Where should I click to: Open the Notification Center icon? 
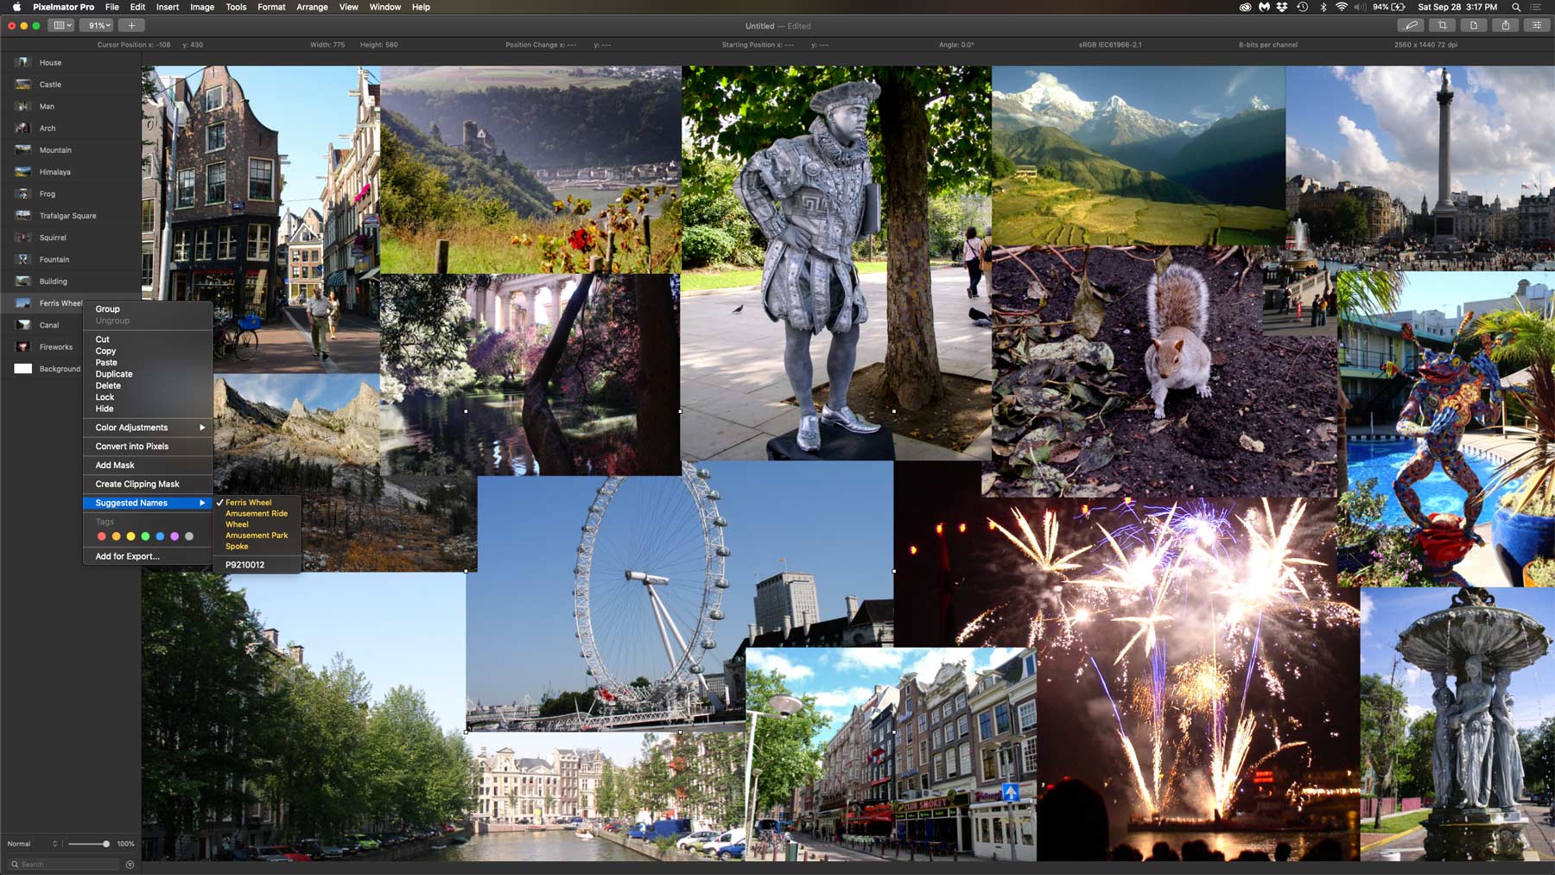(x=1536, y=7)
